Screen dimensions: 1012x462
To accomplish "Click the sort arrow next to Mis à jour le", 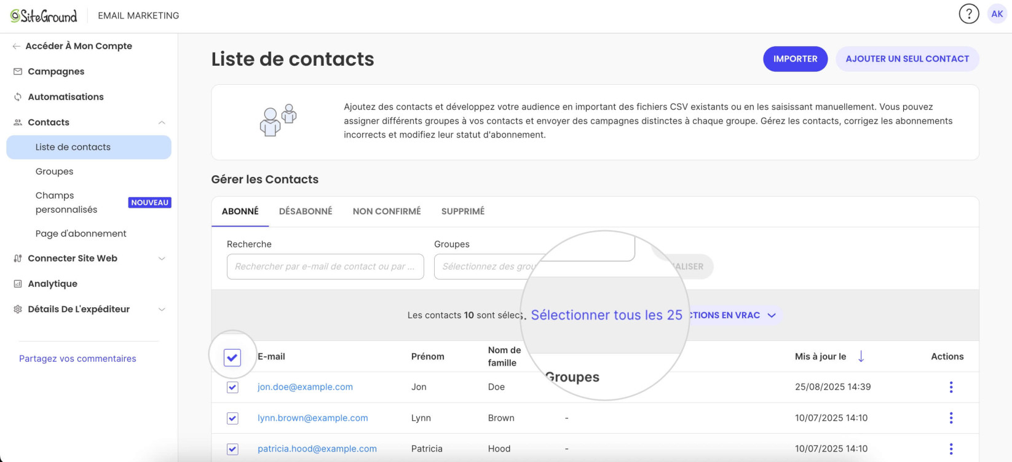I will [x=861, y=356].
